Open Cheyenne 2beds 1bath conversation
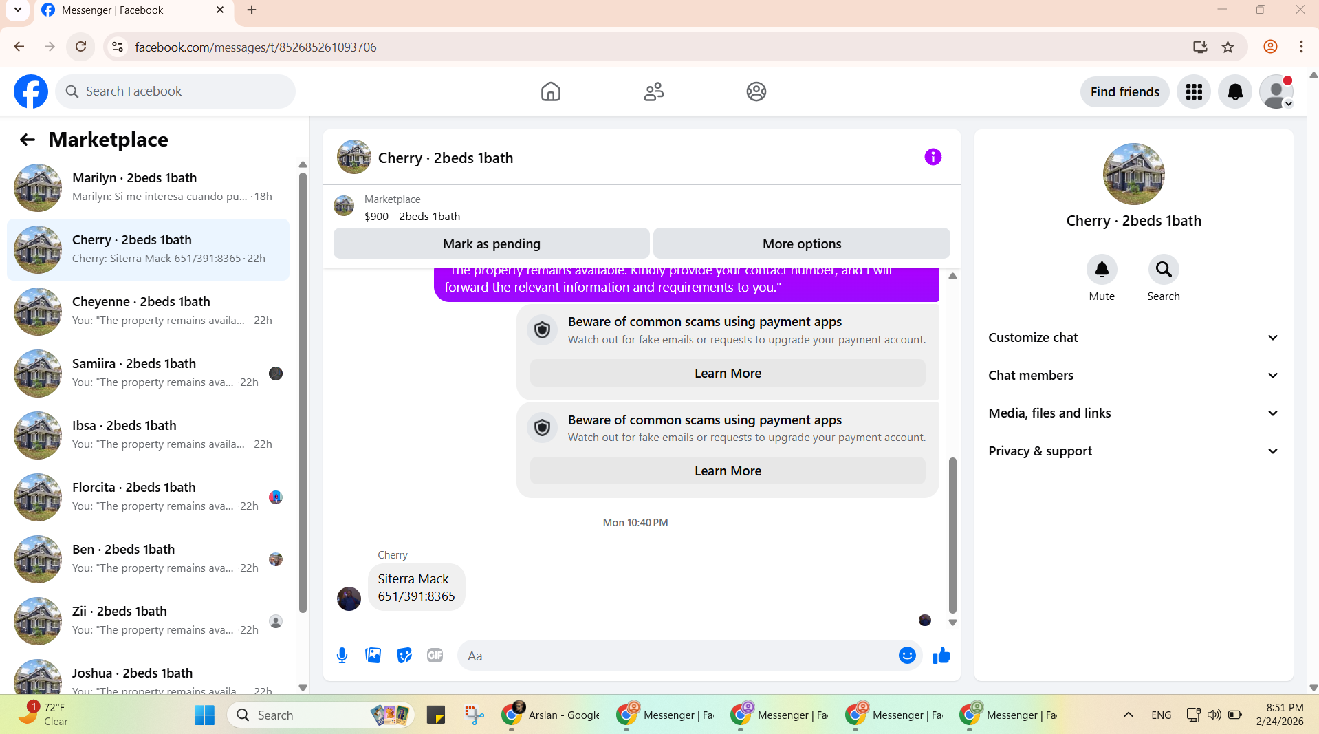 pos(148,311)
